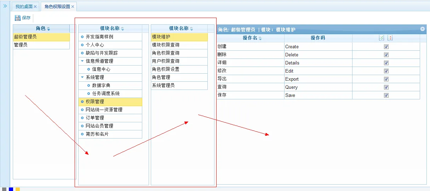This screenshot has height=191, width=430.
Task: Click the gray square at the bottom bar
Action: coord(4,189)
